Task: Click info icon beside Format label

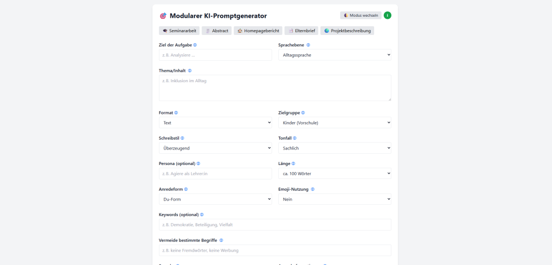Action: click(x=176, y=113)
